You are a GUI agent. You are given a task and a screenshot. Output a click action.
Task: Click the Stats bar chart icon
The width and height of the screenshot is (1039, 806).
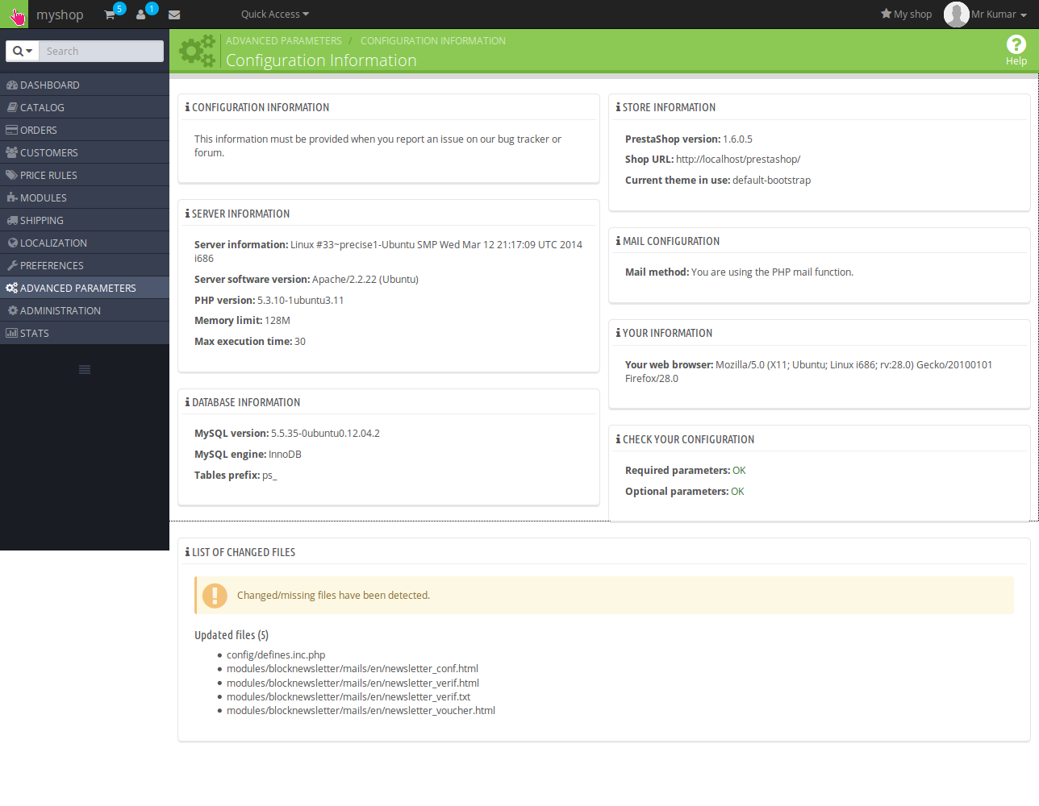point(11,333)
